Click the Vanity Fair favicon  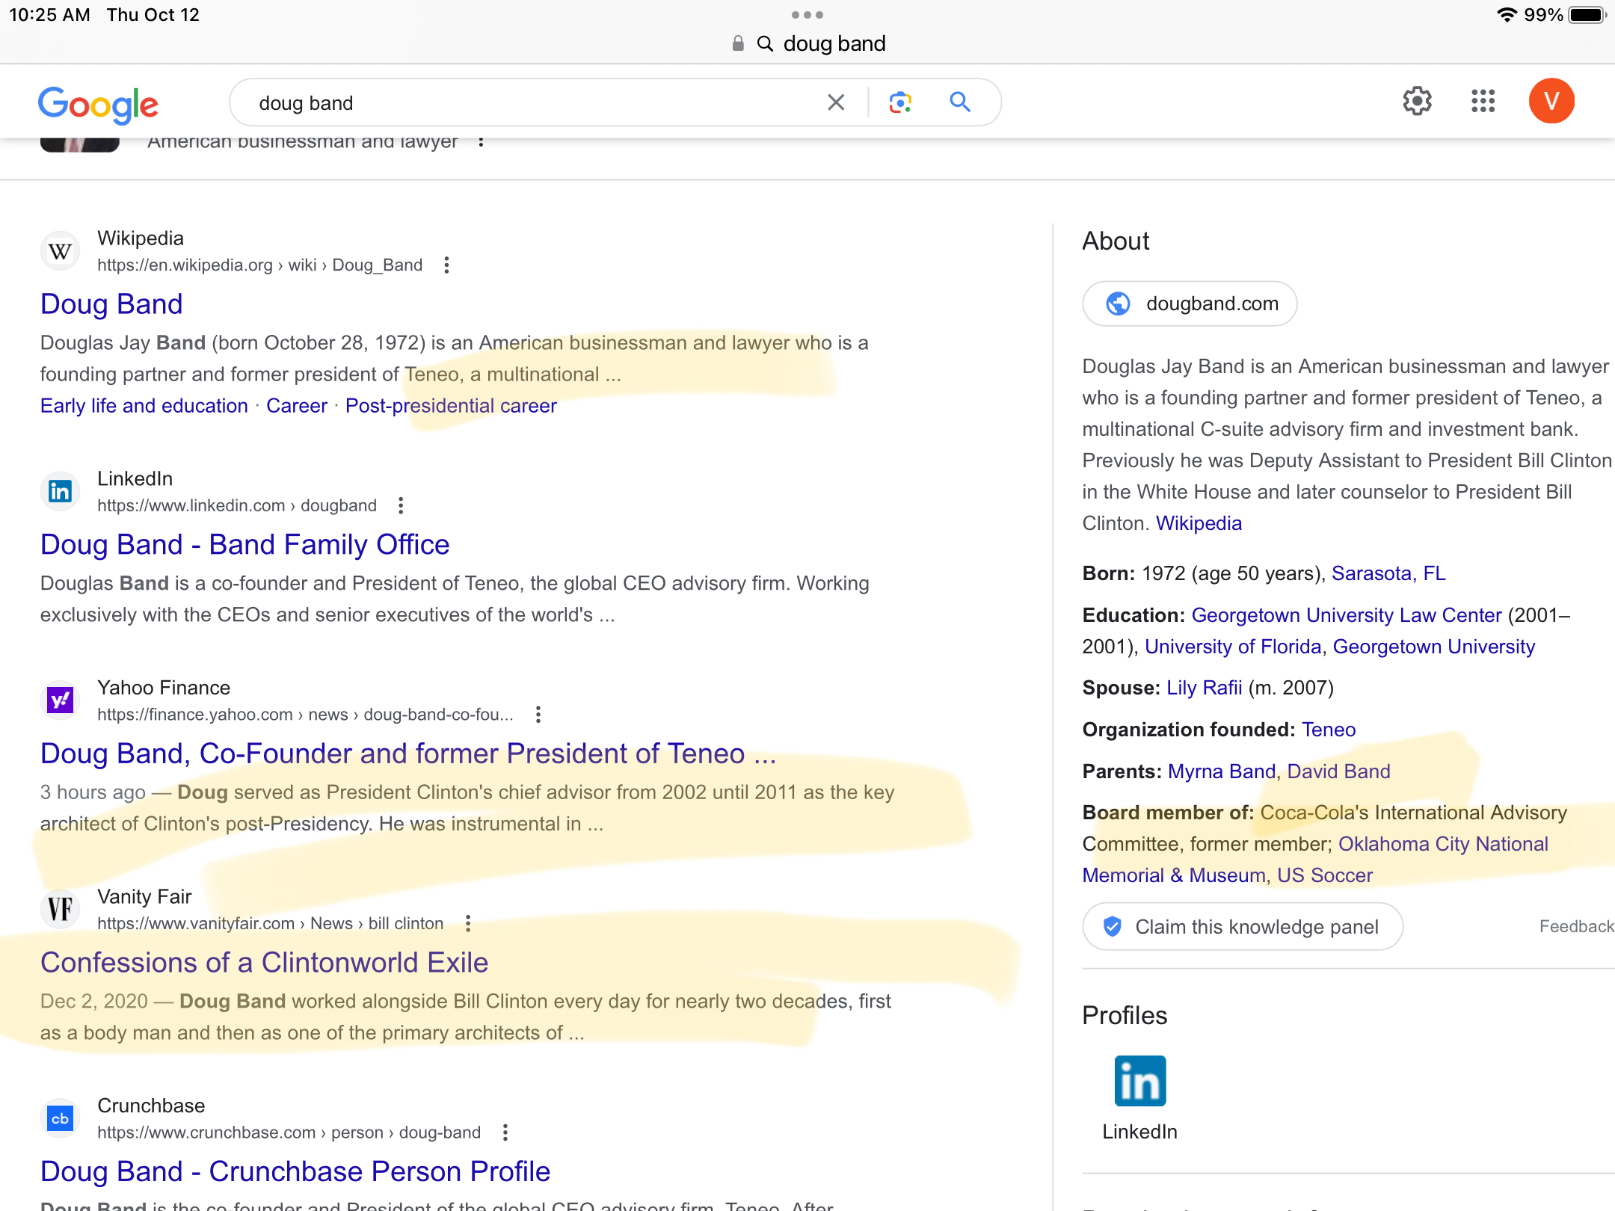tap(60, 909)
